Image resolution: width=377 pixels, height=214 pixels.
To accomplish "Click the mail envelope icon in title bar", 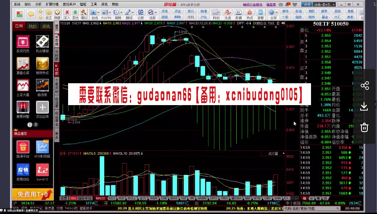I will pyautogui.click(x=281, y=5).
